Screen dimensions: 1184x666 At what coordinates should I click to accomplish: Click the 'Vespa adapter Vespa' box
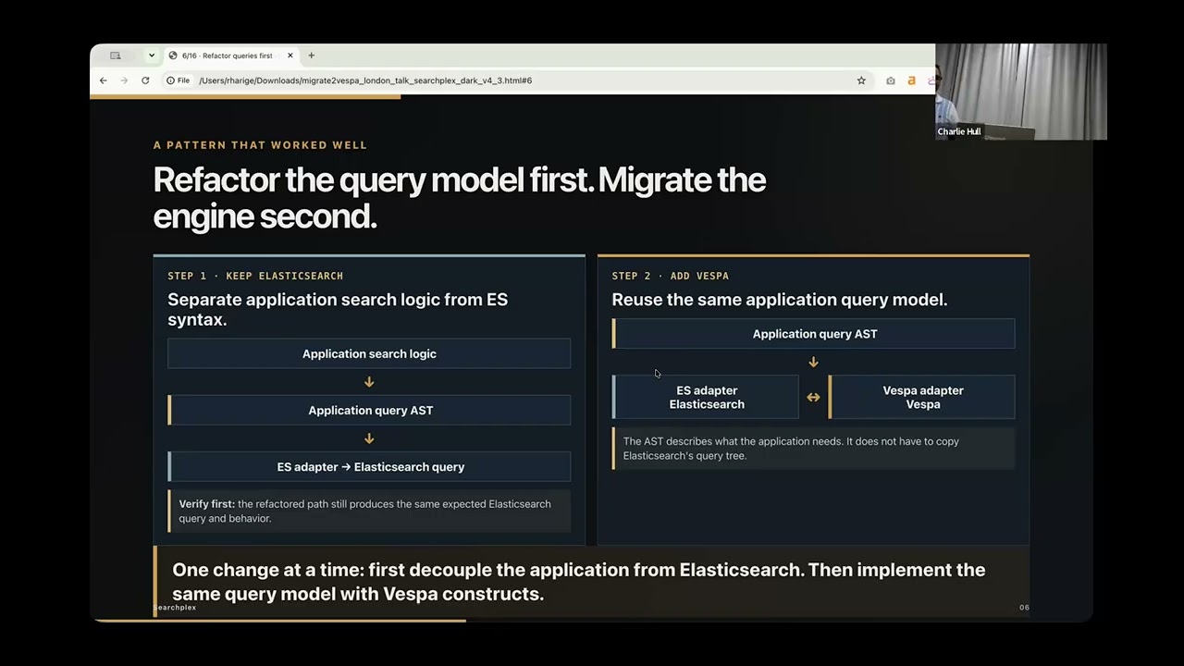(x=922, y=397)
